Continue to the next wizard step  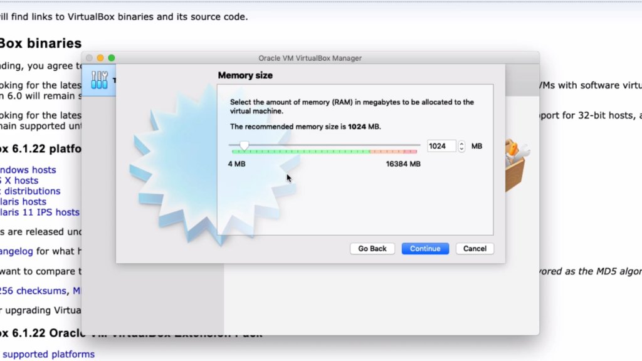(x=425, y=248)
